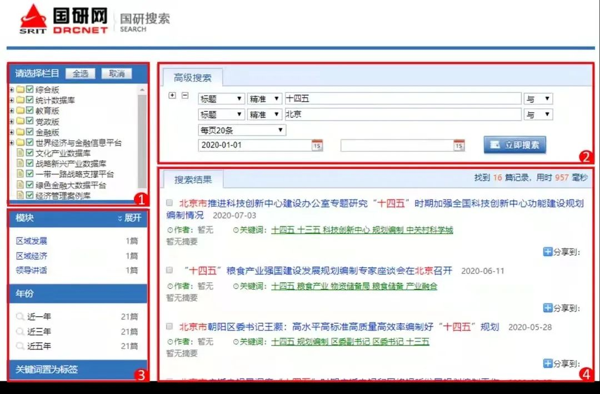Screen dimensions: 600x394
Task: Open second row 与 operator dropdown
Action: point(538,114)
